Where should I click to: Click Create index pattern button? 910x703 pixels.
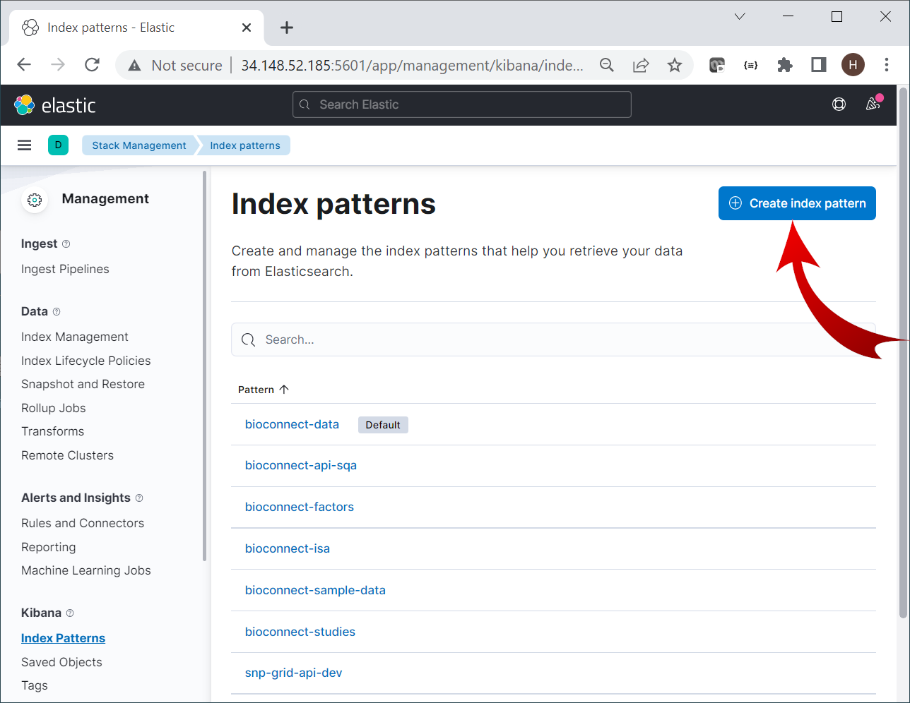797,203
